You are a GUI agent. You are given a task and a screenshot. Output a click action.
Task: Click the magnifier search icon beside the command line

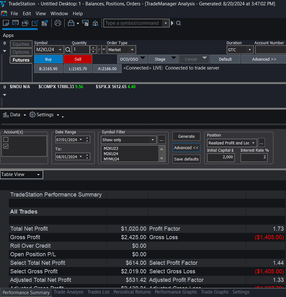coord(179,23)
